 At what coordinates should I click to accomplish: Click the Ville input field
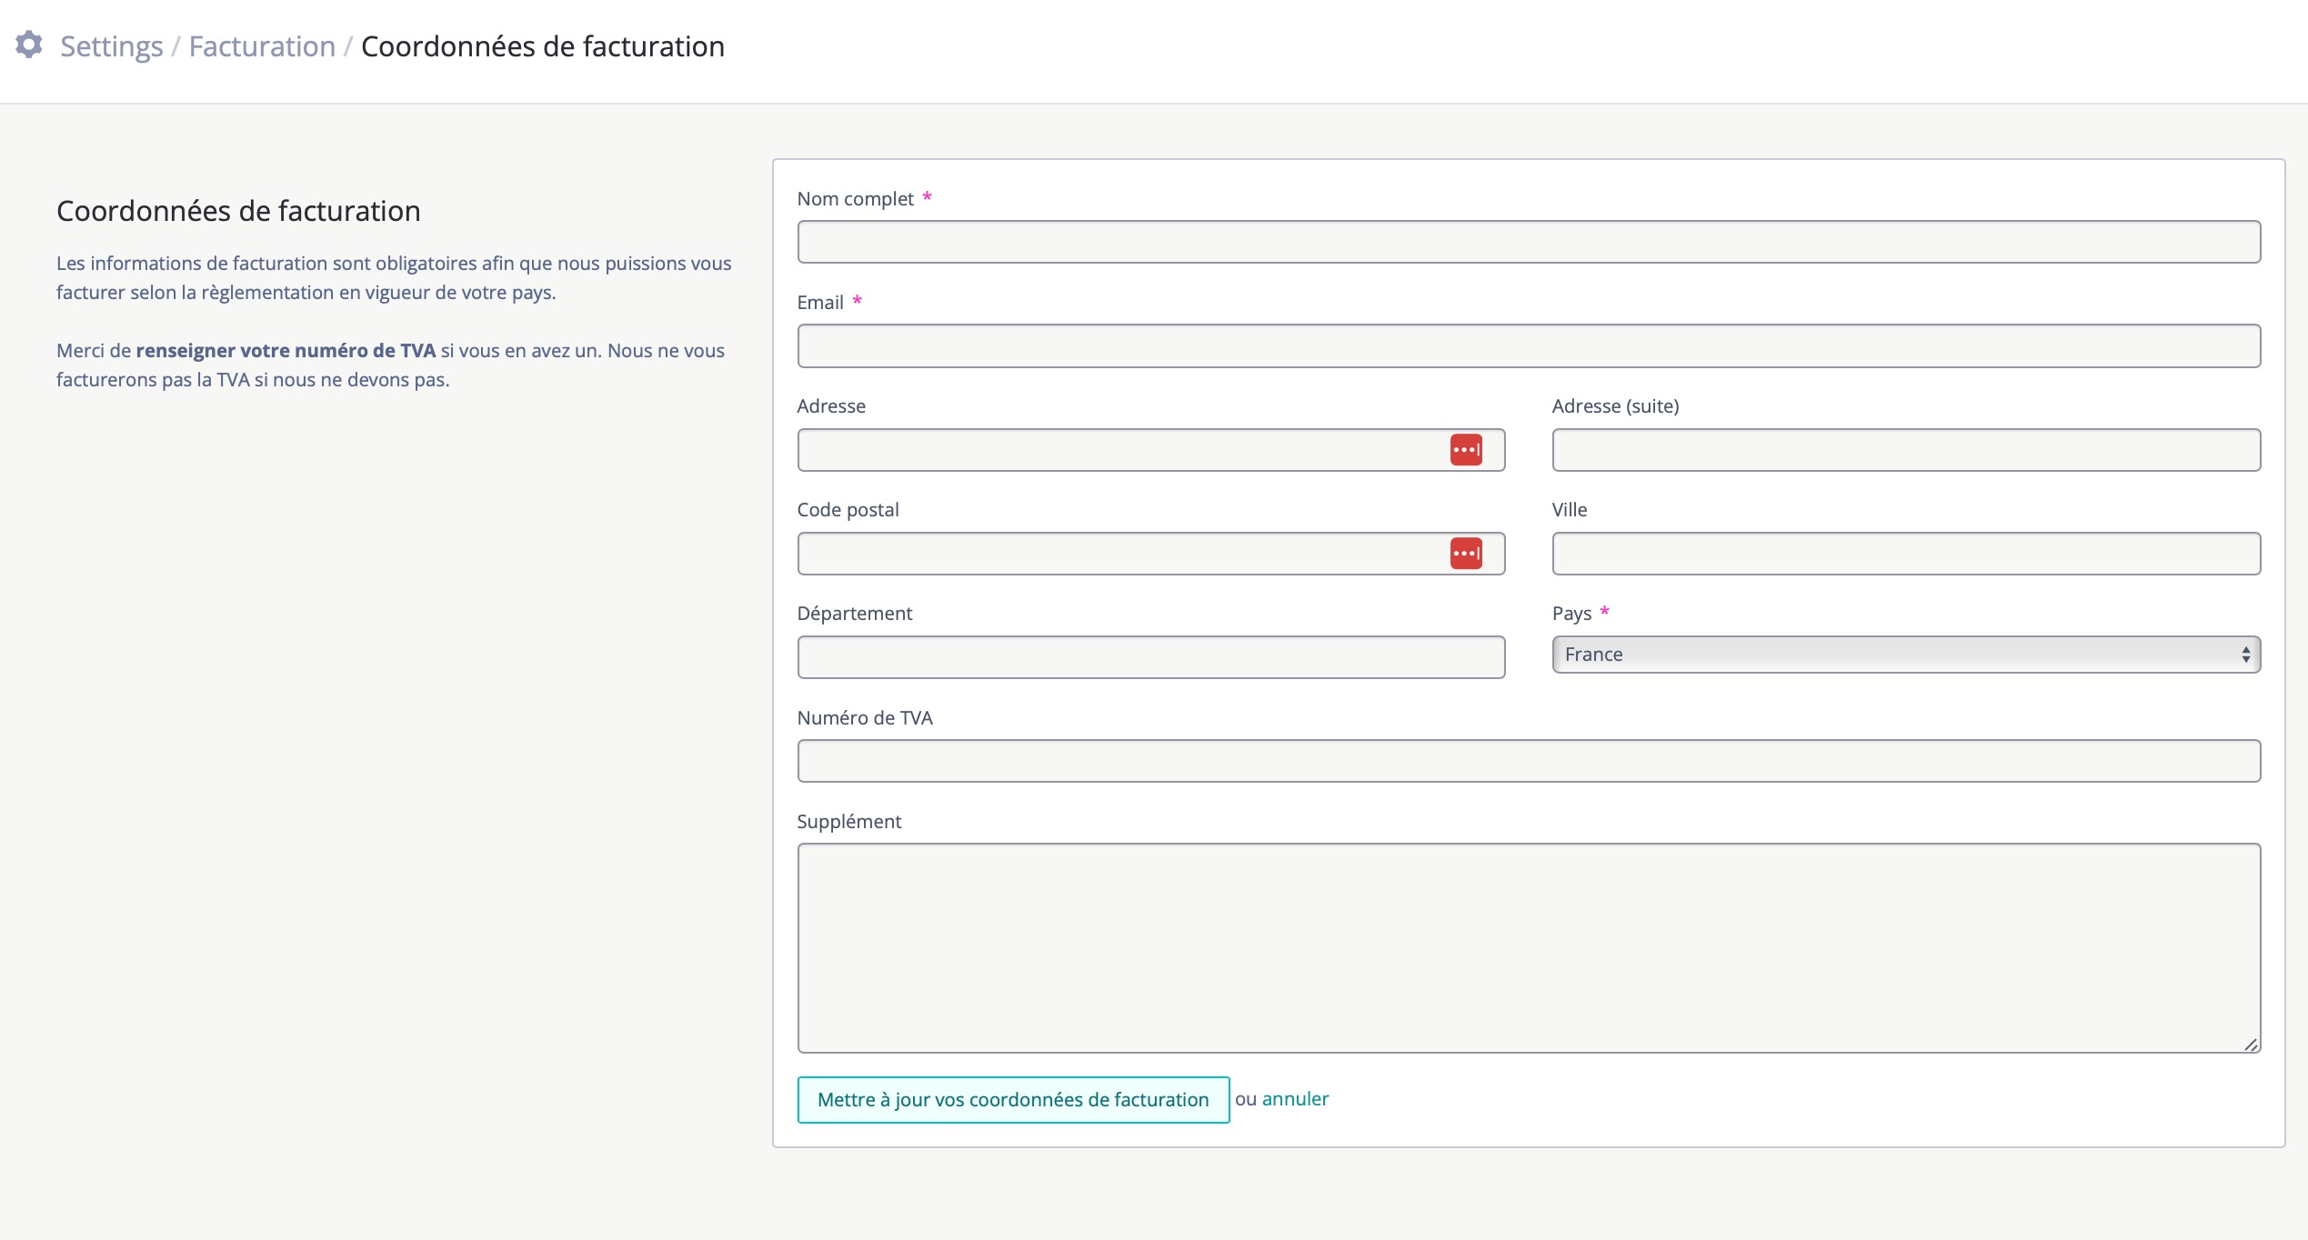pos(1905,554)
